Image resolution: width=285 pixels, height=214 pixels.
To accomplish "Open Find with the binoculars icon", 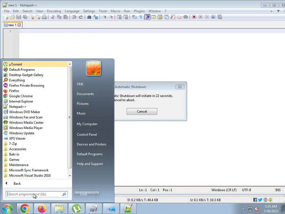I will coord(89,17).
